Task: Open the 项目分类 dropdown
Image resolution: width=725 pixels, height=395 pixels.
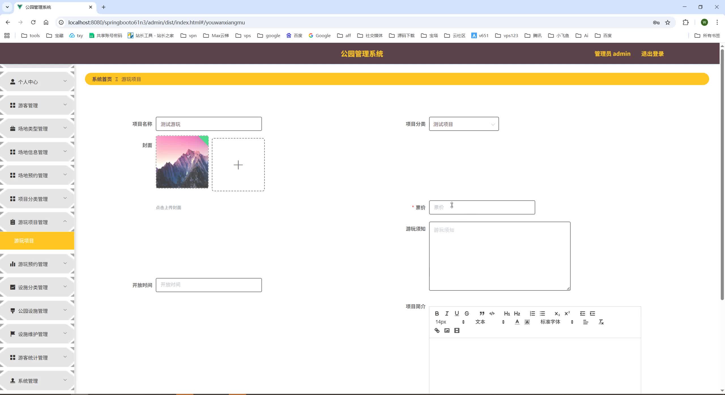Action: (x=464, y=124)
